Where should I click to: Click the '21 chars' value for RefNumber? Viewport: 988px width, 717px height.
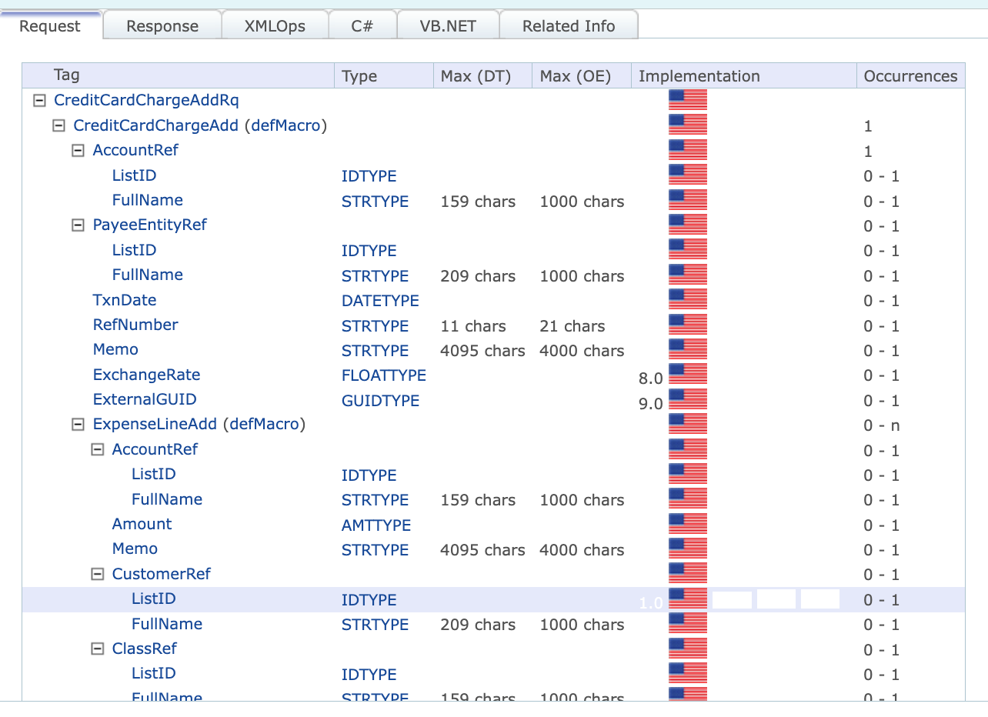572,326
